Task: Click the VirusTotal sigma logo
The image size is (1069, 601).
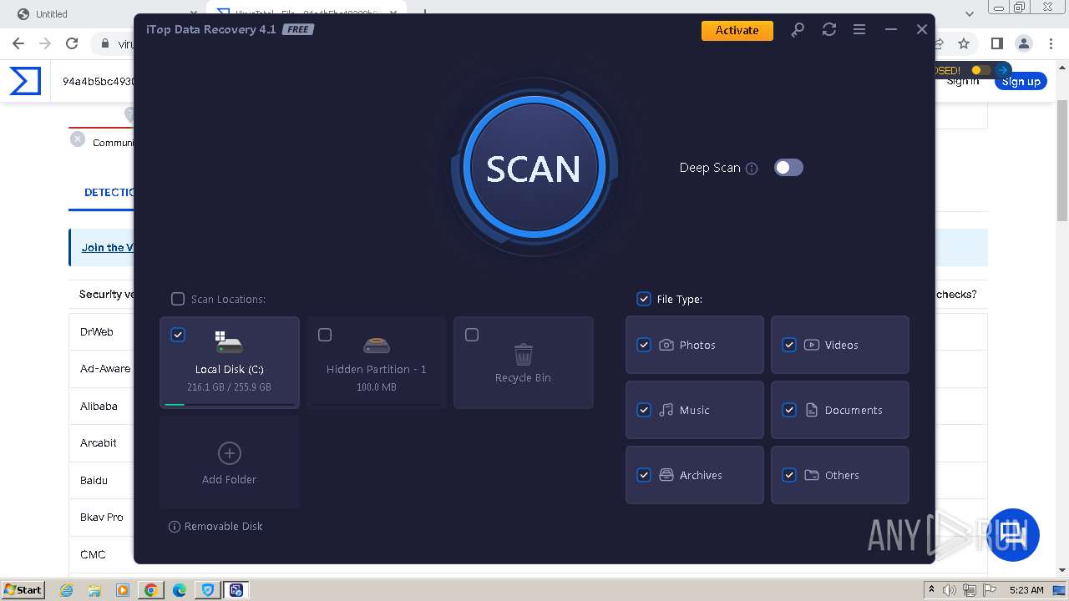Action: (25, 81)
